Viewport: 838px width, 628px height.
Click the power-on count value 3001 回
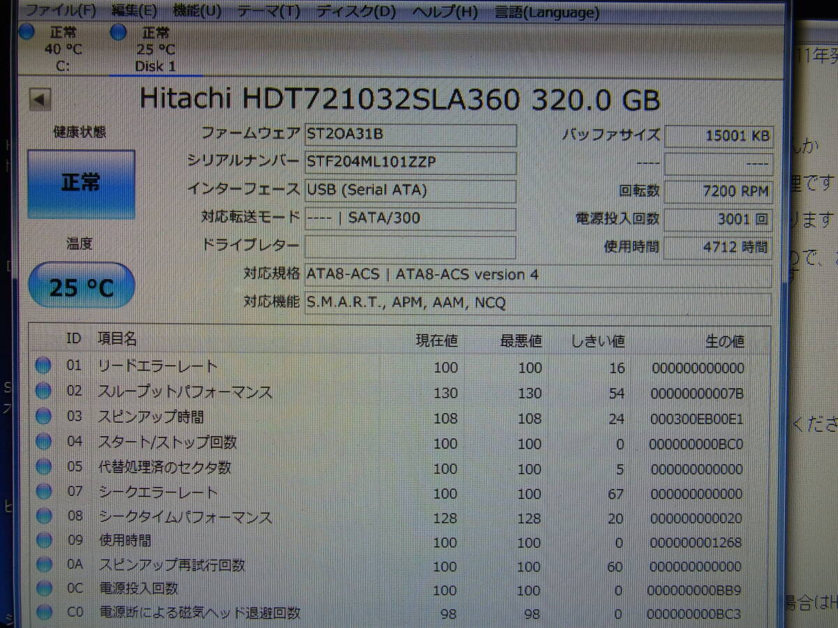pos(719,219)
